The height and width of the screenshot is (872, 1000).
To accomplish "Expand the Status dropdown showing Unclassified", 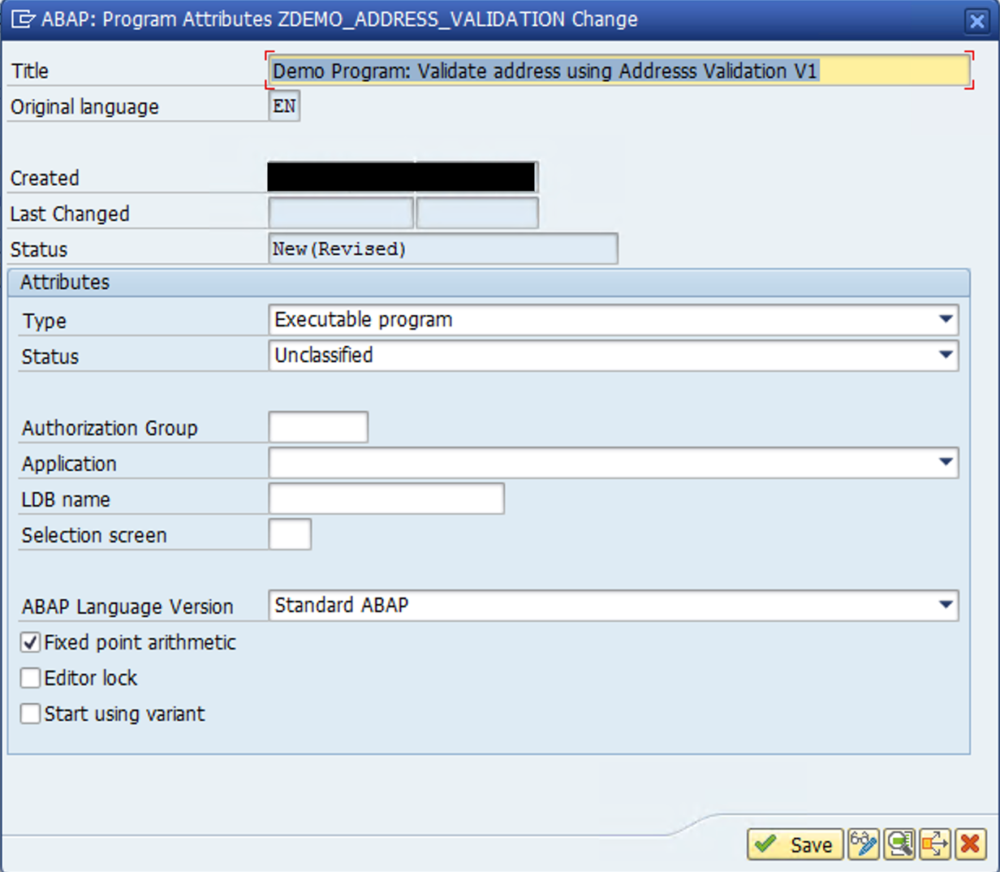I will click(x=946, y=356).
